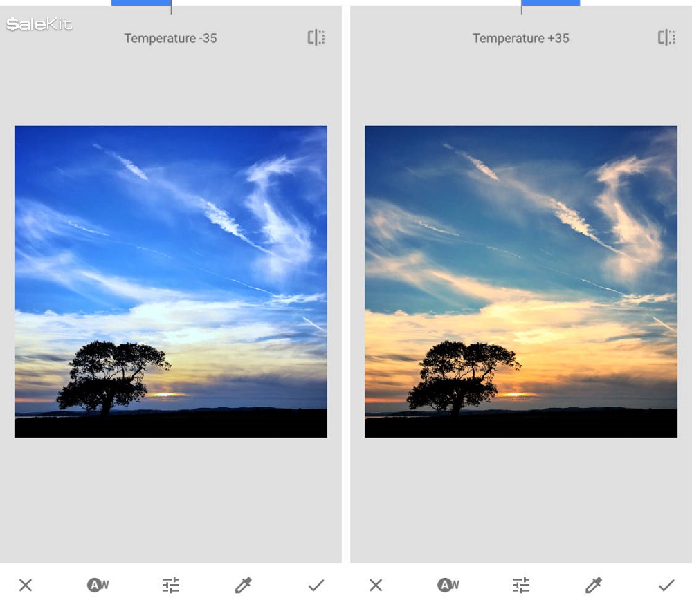This screenshot has height=607, width=692.
Task: Tap the Temperature -35 label
Action: [170, 39]
